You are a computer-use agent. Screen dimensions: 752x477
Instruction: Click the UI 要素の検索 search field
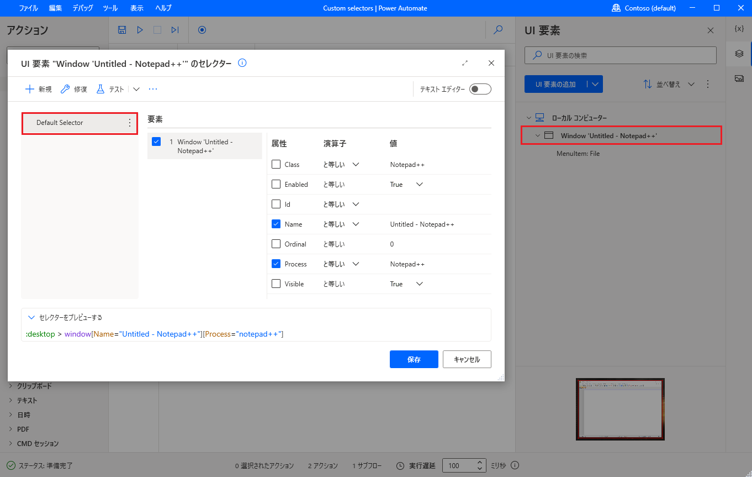pyautogui.click(x=621, y=55)
